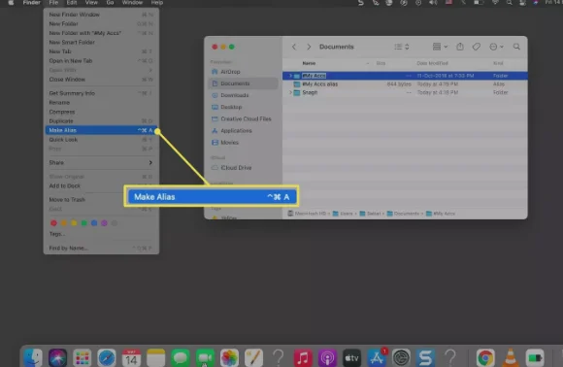This screenshot has height=367, width=563.
Task: Open Calendar showing 14 in Dock
Action: [131, 357]
